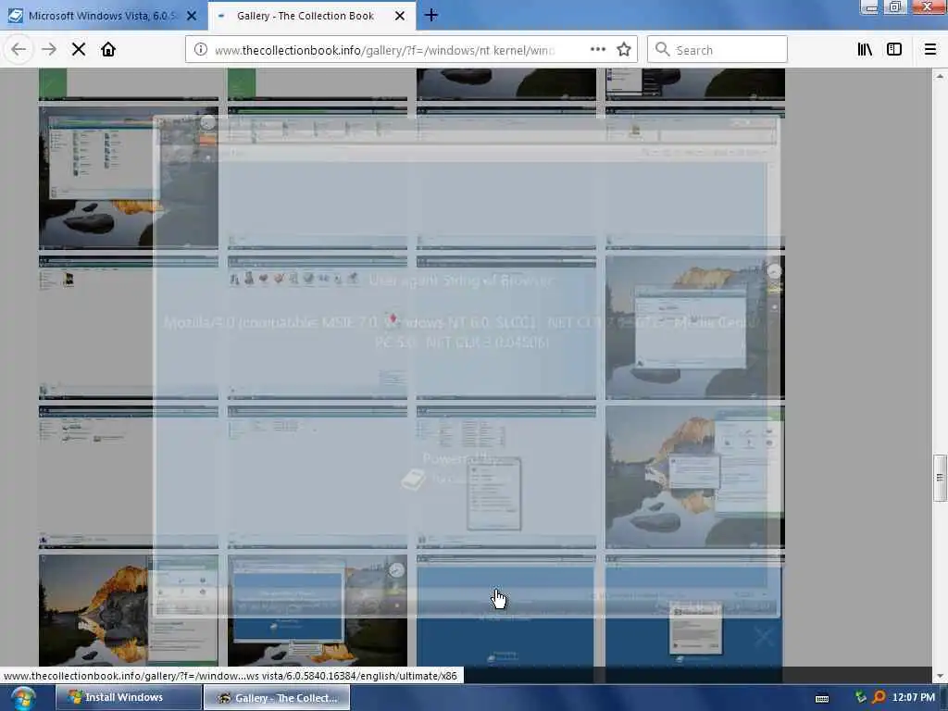Image resolution: width=948 pixels, height=711 pixels.
Task: Show the Firefox sidebars
Action: click(894, 50)
